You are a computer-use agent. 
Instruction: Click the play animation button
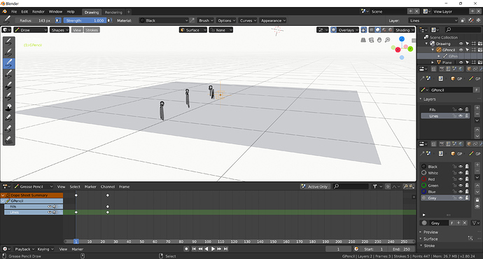tap(213, 248)
